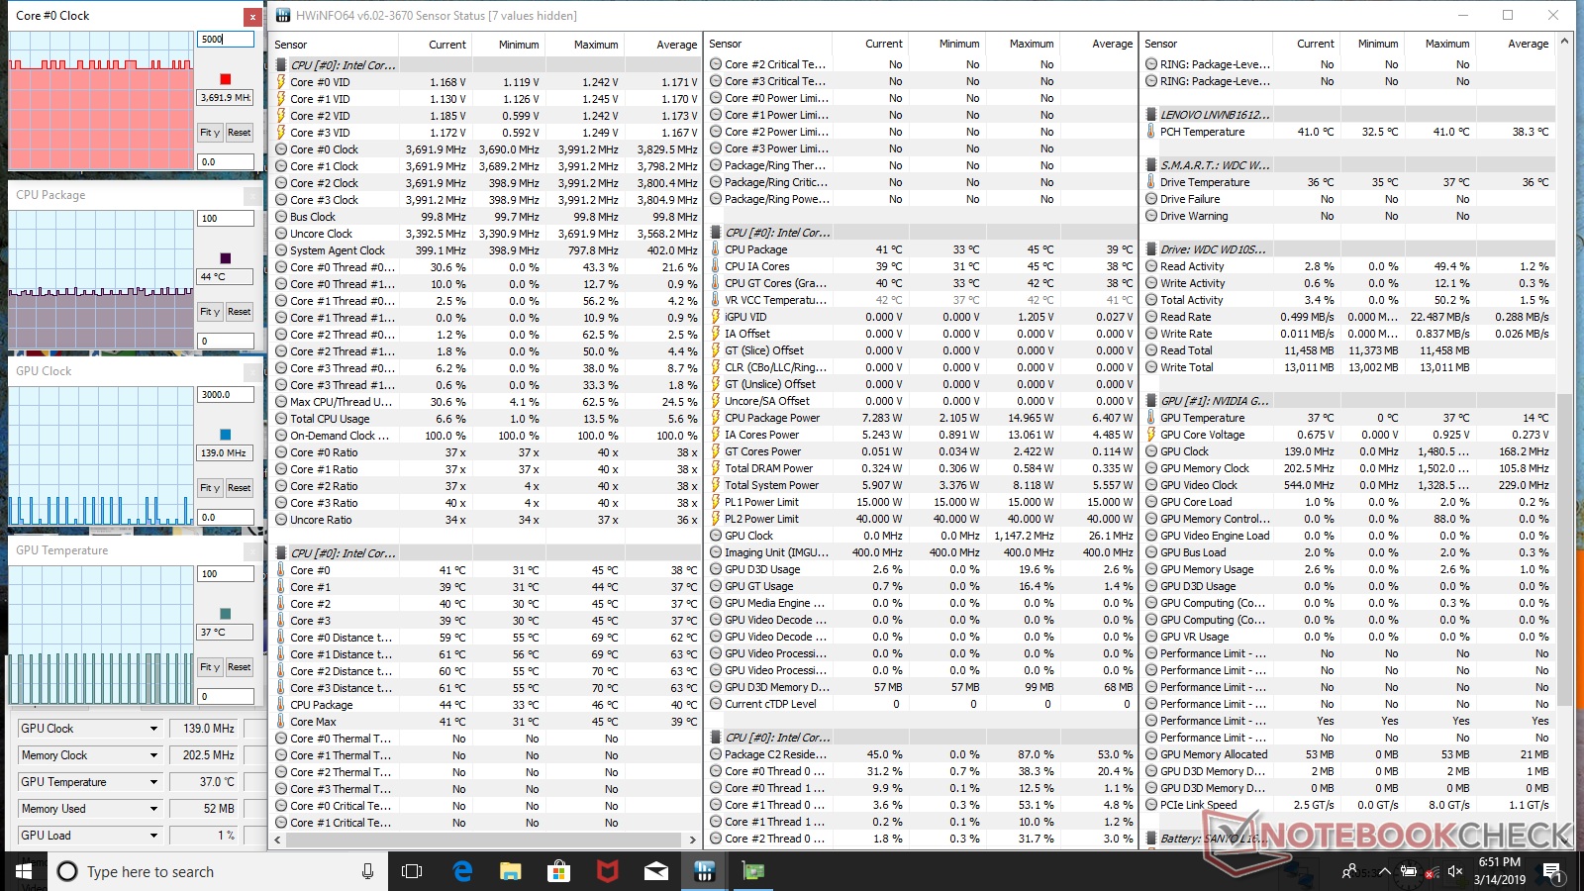Click the lightning icon of GPU Core Voltage row
The height and width of the screenshot is (891, 1584).
[1151, 435]
